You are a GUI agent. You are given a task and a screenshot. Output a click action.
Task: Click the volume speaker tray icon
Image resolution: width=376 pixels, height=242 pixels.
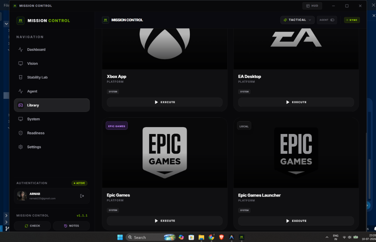click(350, 237)
